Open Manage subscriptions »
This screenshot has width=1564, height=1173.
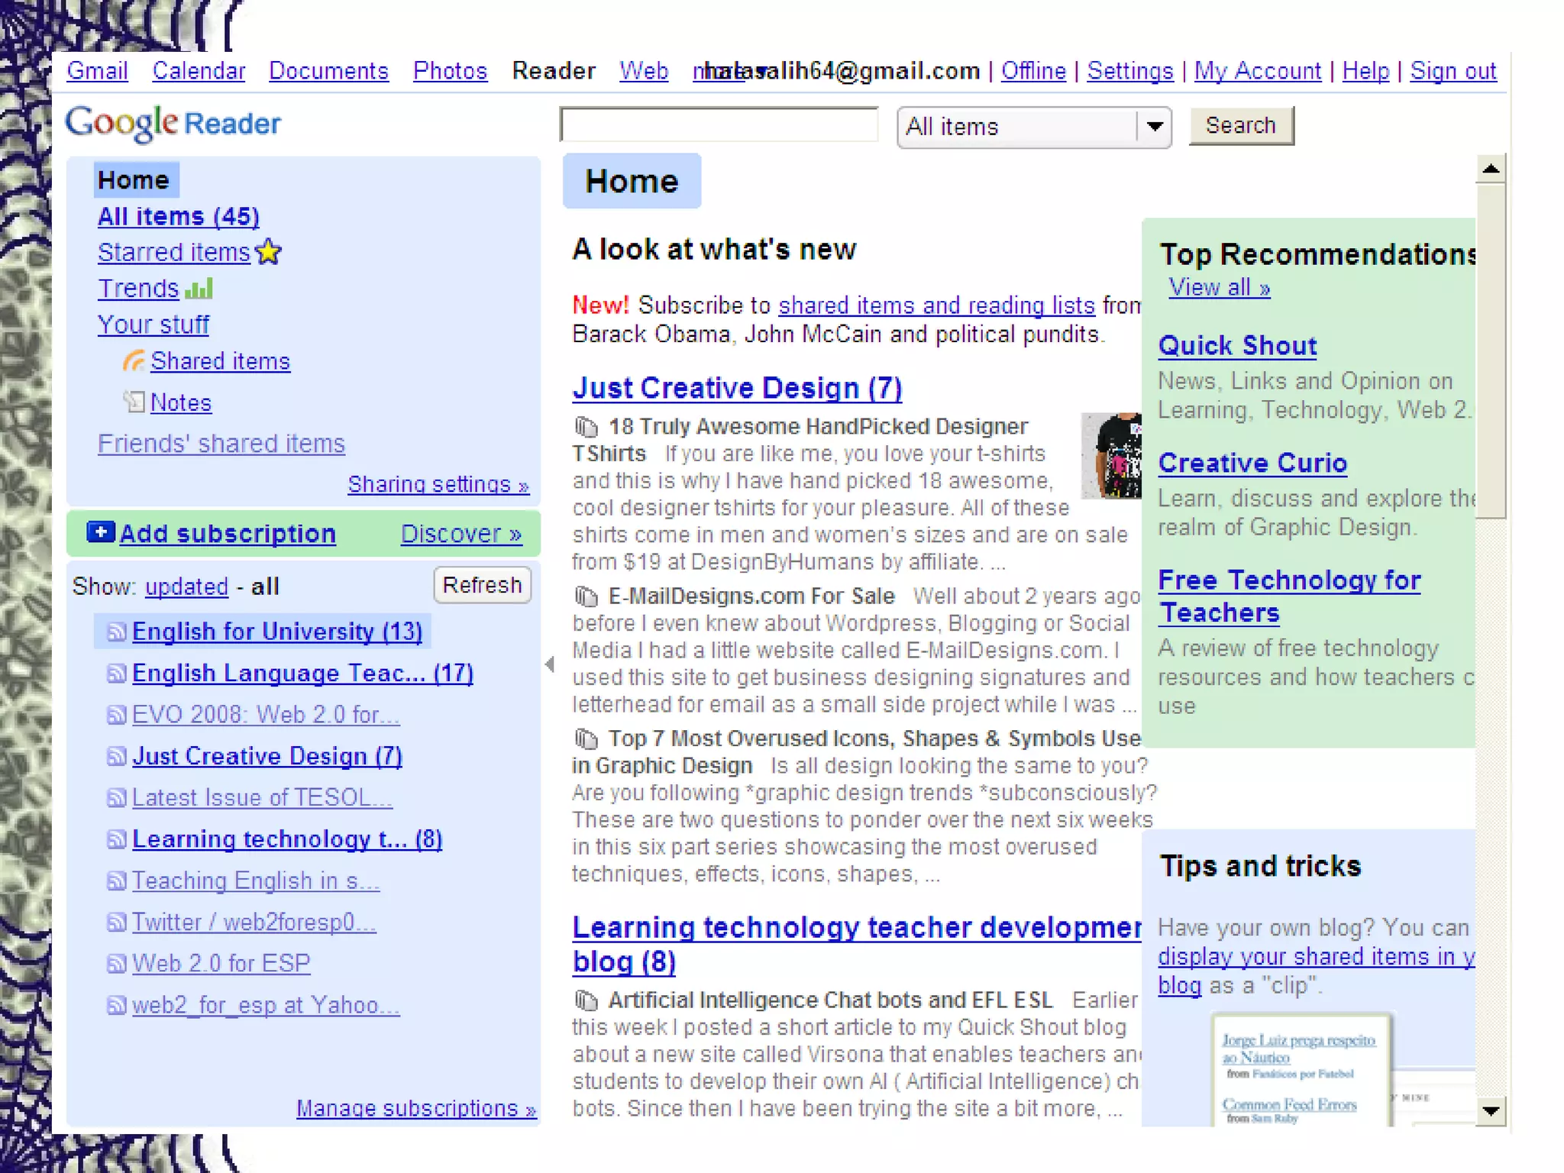pyautogui.click(x=416, y=1108)
